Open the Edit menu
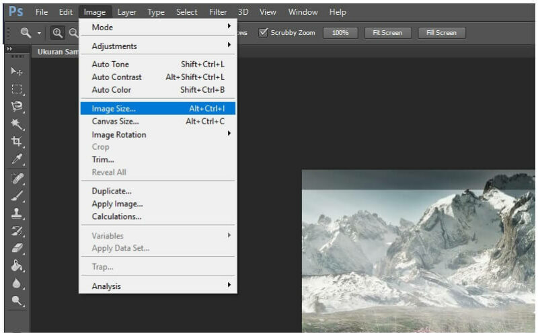Image resolution: width=538 pixels, height=336 pixels. [65, 12]
